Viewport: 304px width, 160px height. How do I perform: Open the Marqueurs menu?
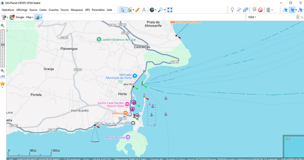(x=77, y=10)
